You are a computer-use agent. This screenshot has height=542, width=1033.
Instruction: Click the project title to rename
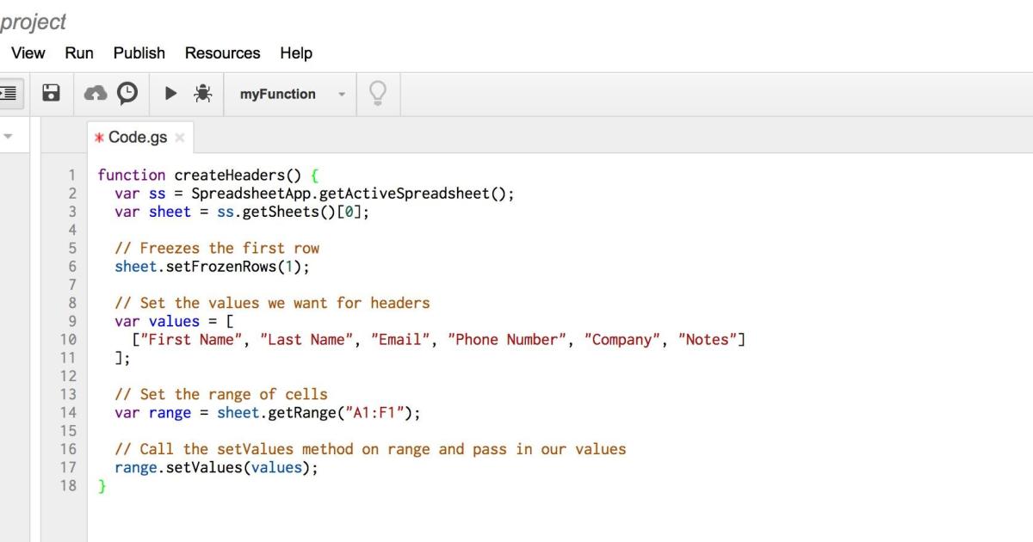click(x=33, y=22)
